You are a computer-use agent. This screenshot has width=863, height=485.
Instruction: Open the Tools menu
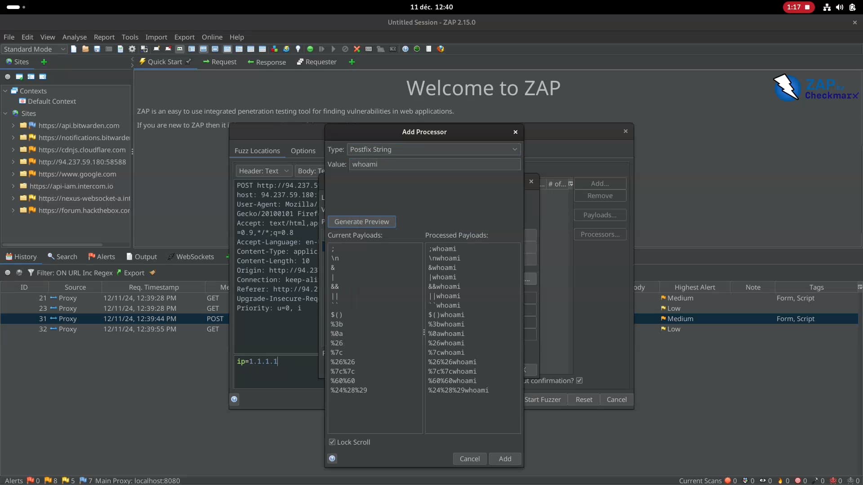click(x=130, y=37)
